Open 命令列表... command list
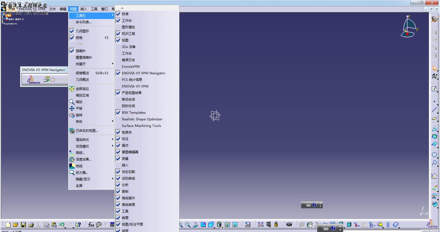 point(83,22)
